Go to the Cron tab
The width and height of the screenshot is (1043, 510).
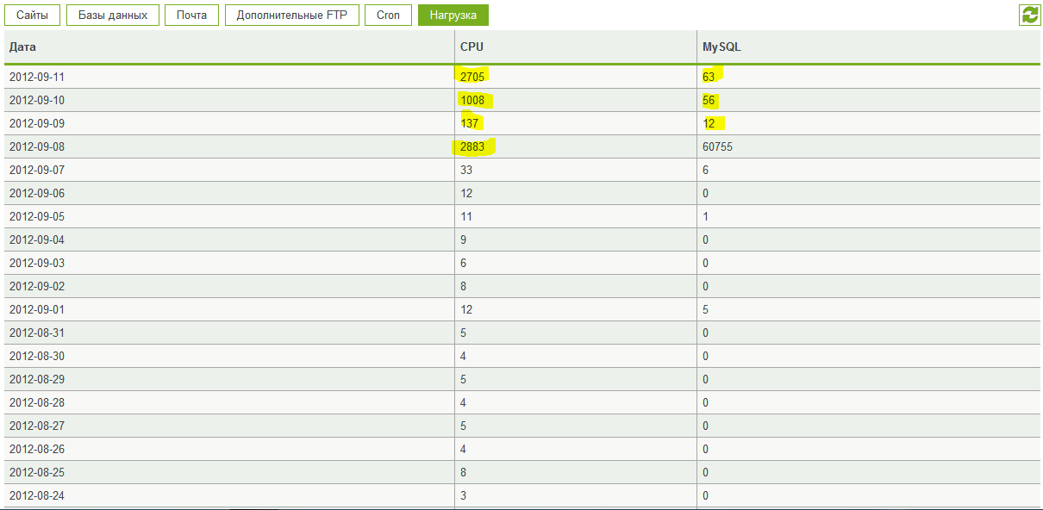coord(388,16)
